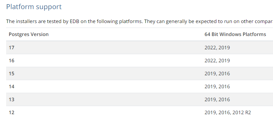Screen dimensions: 273x121
Task: Select "2019, 2016" in version 13 row
Action: pyautogui.click(x=217, y=99)
